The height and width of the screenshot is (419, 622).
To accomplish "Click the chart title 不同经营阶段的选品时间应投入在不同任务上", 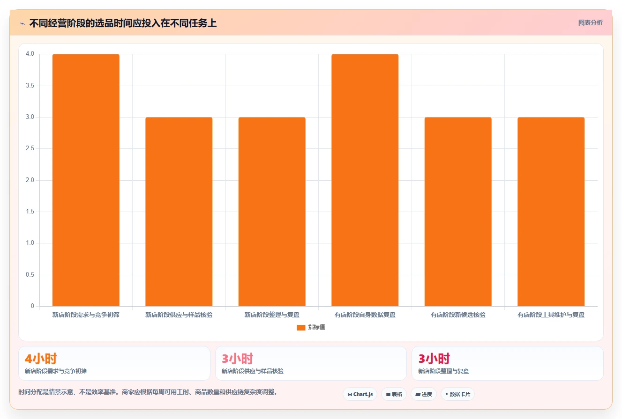I will pyautogui.click(x=123, y=23).
